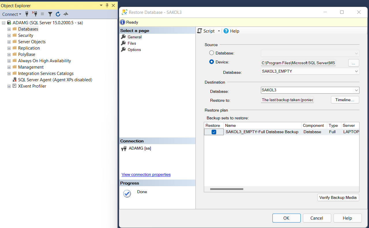Screen dimensions: 369x228
Task: Click the XEvent Profiler icon
Action: 15,86
